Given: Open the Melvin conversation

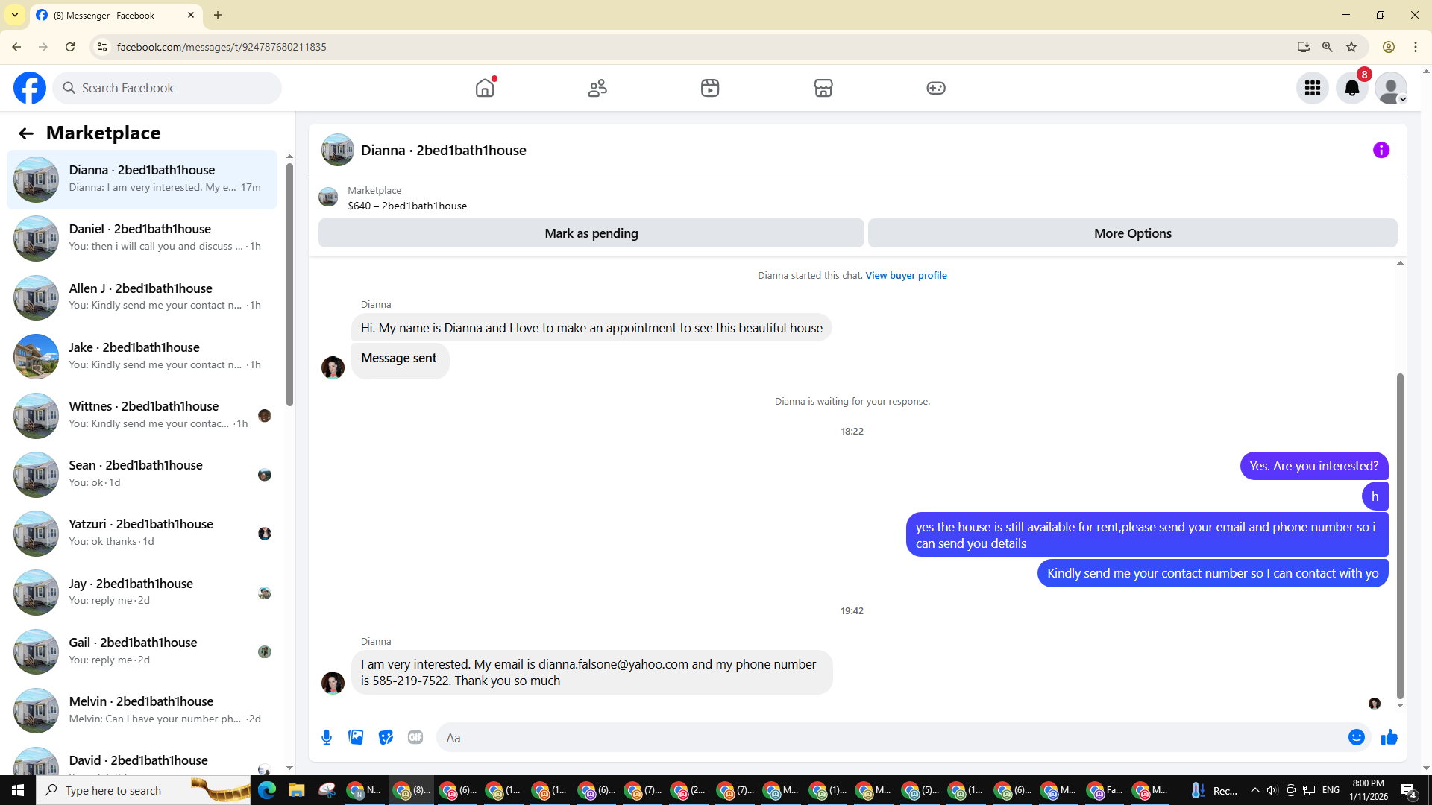Looking at the screenshot, I should click(x=142, y=711).
